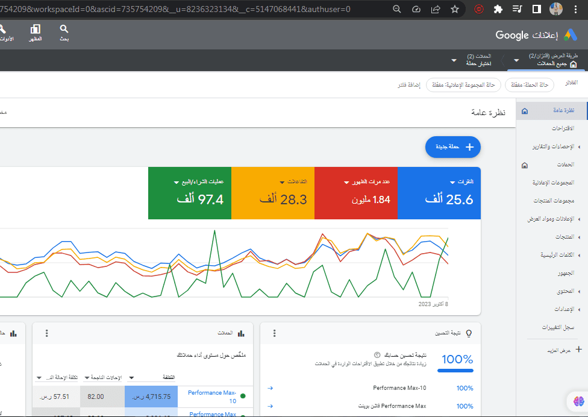Open the بحث search tool in the toolbar
This screenshot has height=417, width=588.
pyautogui.click(x=64, y=33)
